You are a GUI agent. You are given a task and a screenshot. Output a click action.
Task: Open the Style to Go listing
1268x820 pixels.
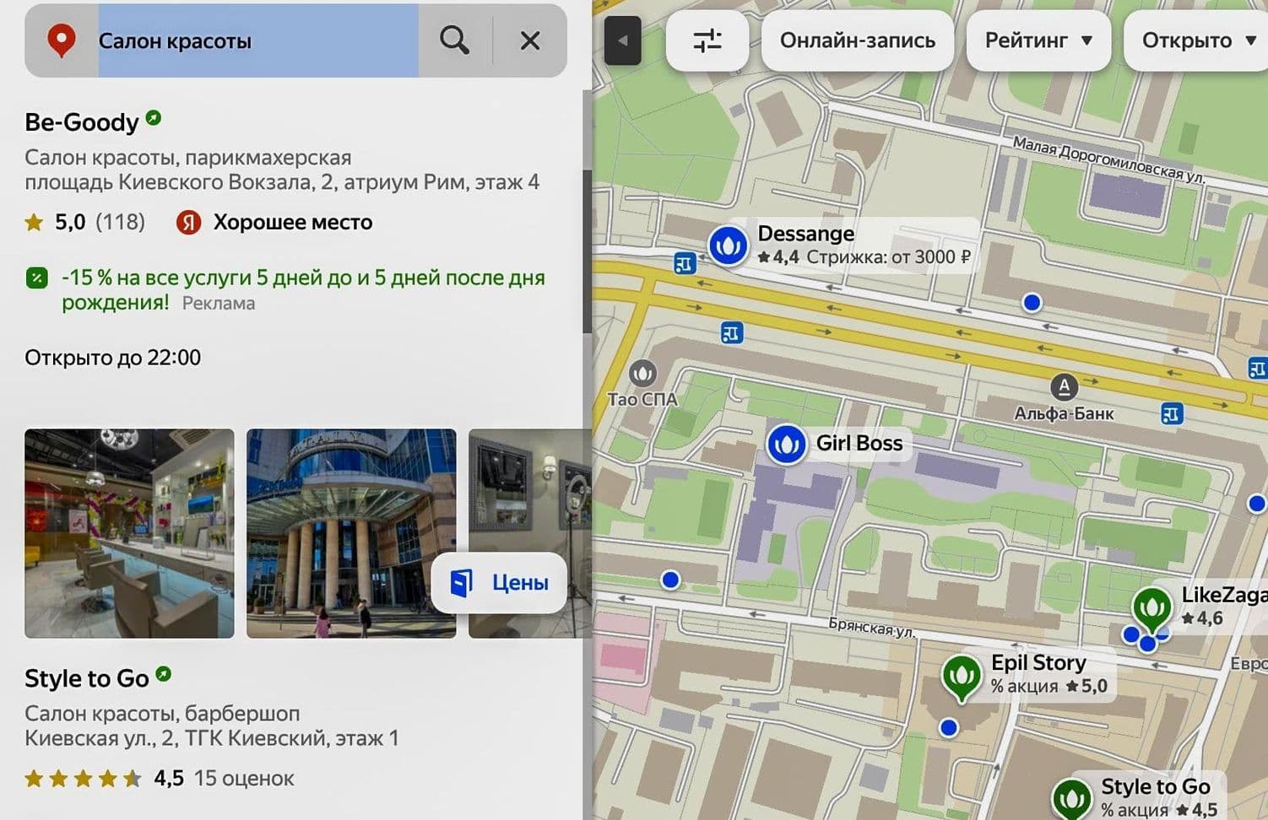coord(87,678)
